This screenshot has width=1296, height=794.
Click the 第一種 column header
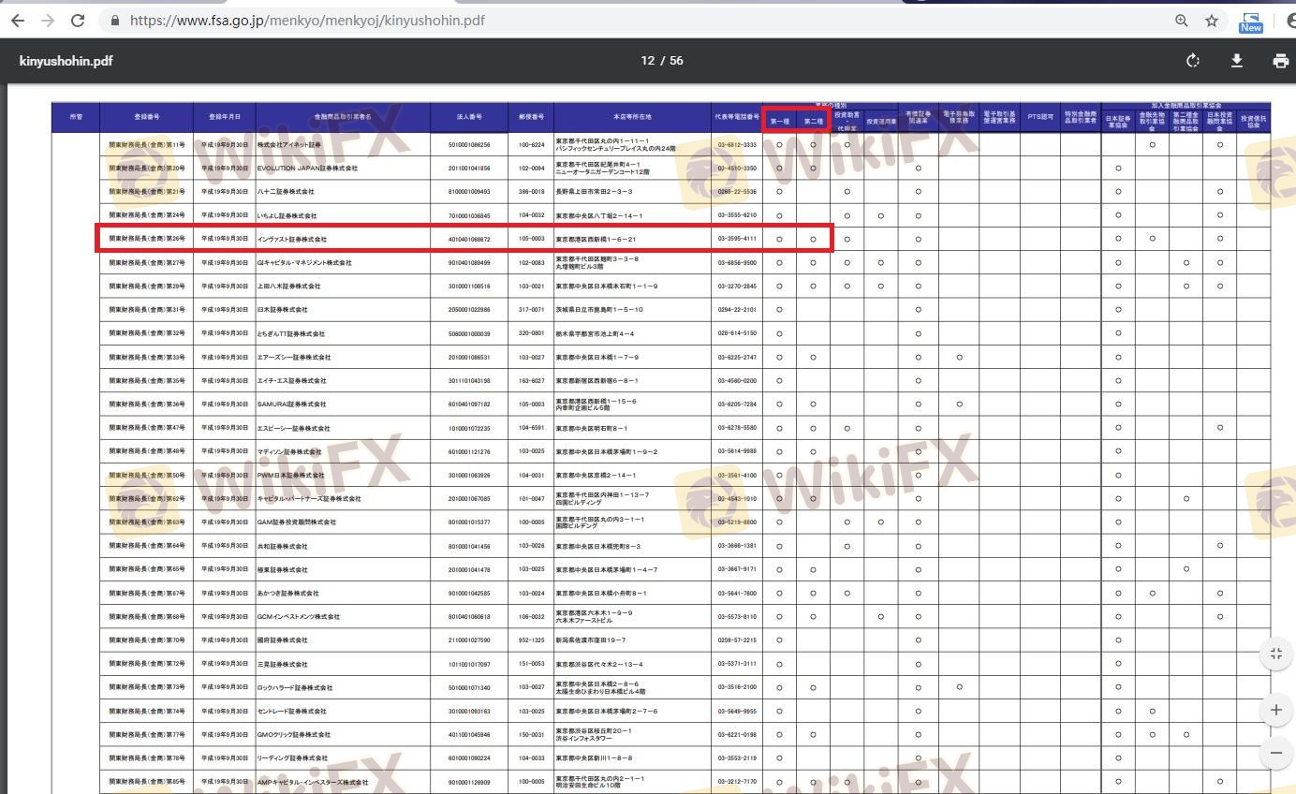(779, 122)
